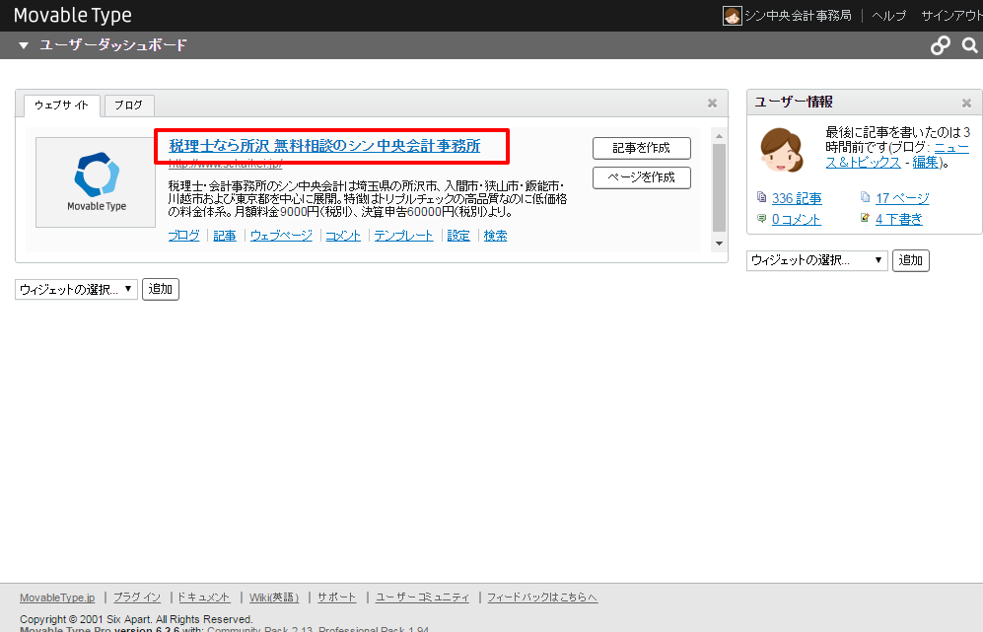Click 追加 button in main column
The height and width of the screenshot is (632, 983).
(161, 289)
